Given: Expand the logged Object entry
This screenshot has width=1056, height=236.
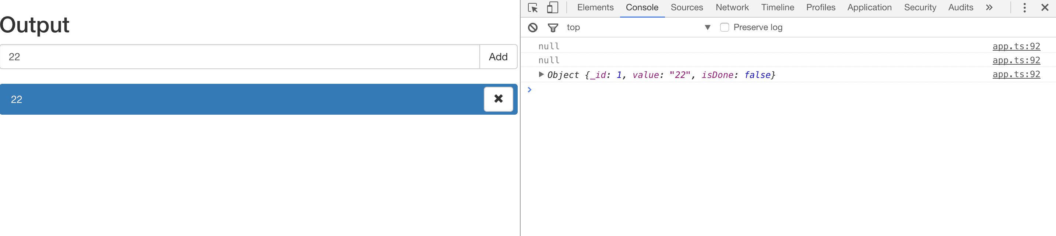Looking at the screenshot, I should (x=541, y=75).
